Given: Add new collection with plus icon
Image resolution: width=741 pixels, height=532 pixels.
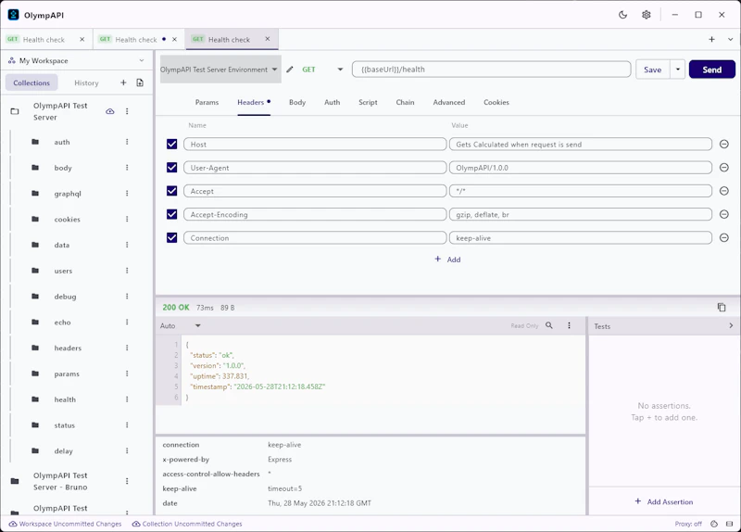Looking at the screenshot, I should point(123,82).
